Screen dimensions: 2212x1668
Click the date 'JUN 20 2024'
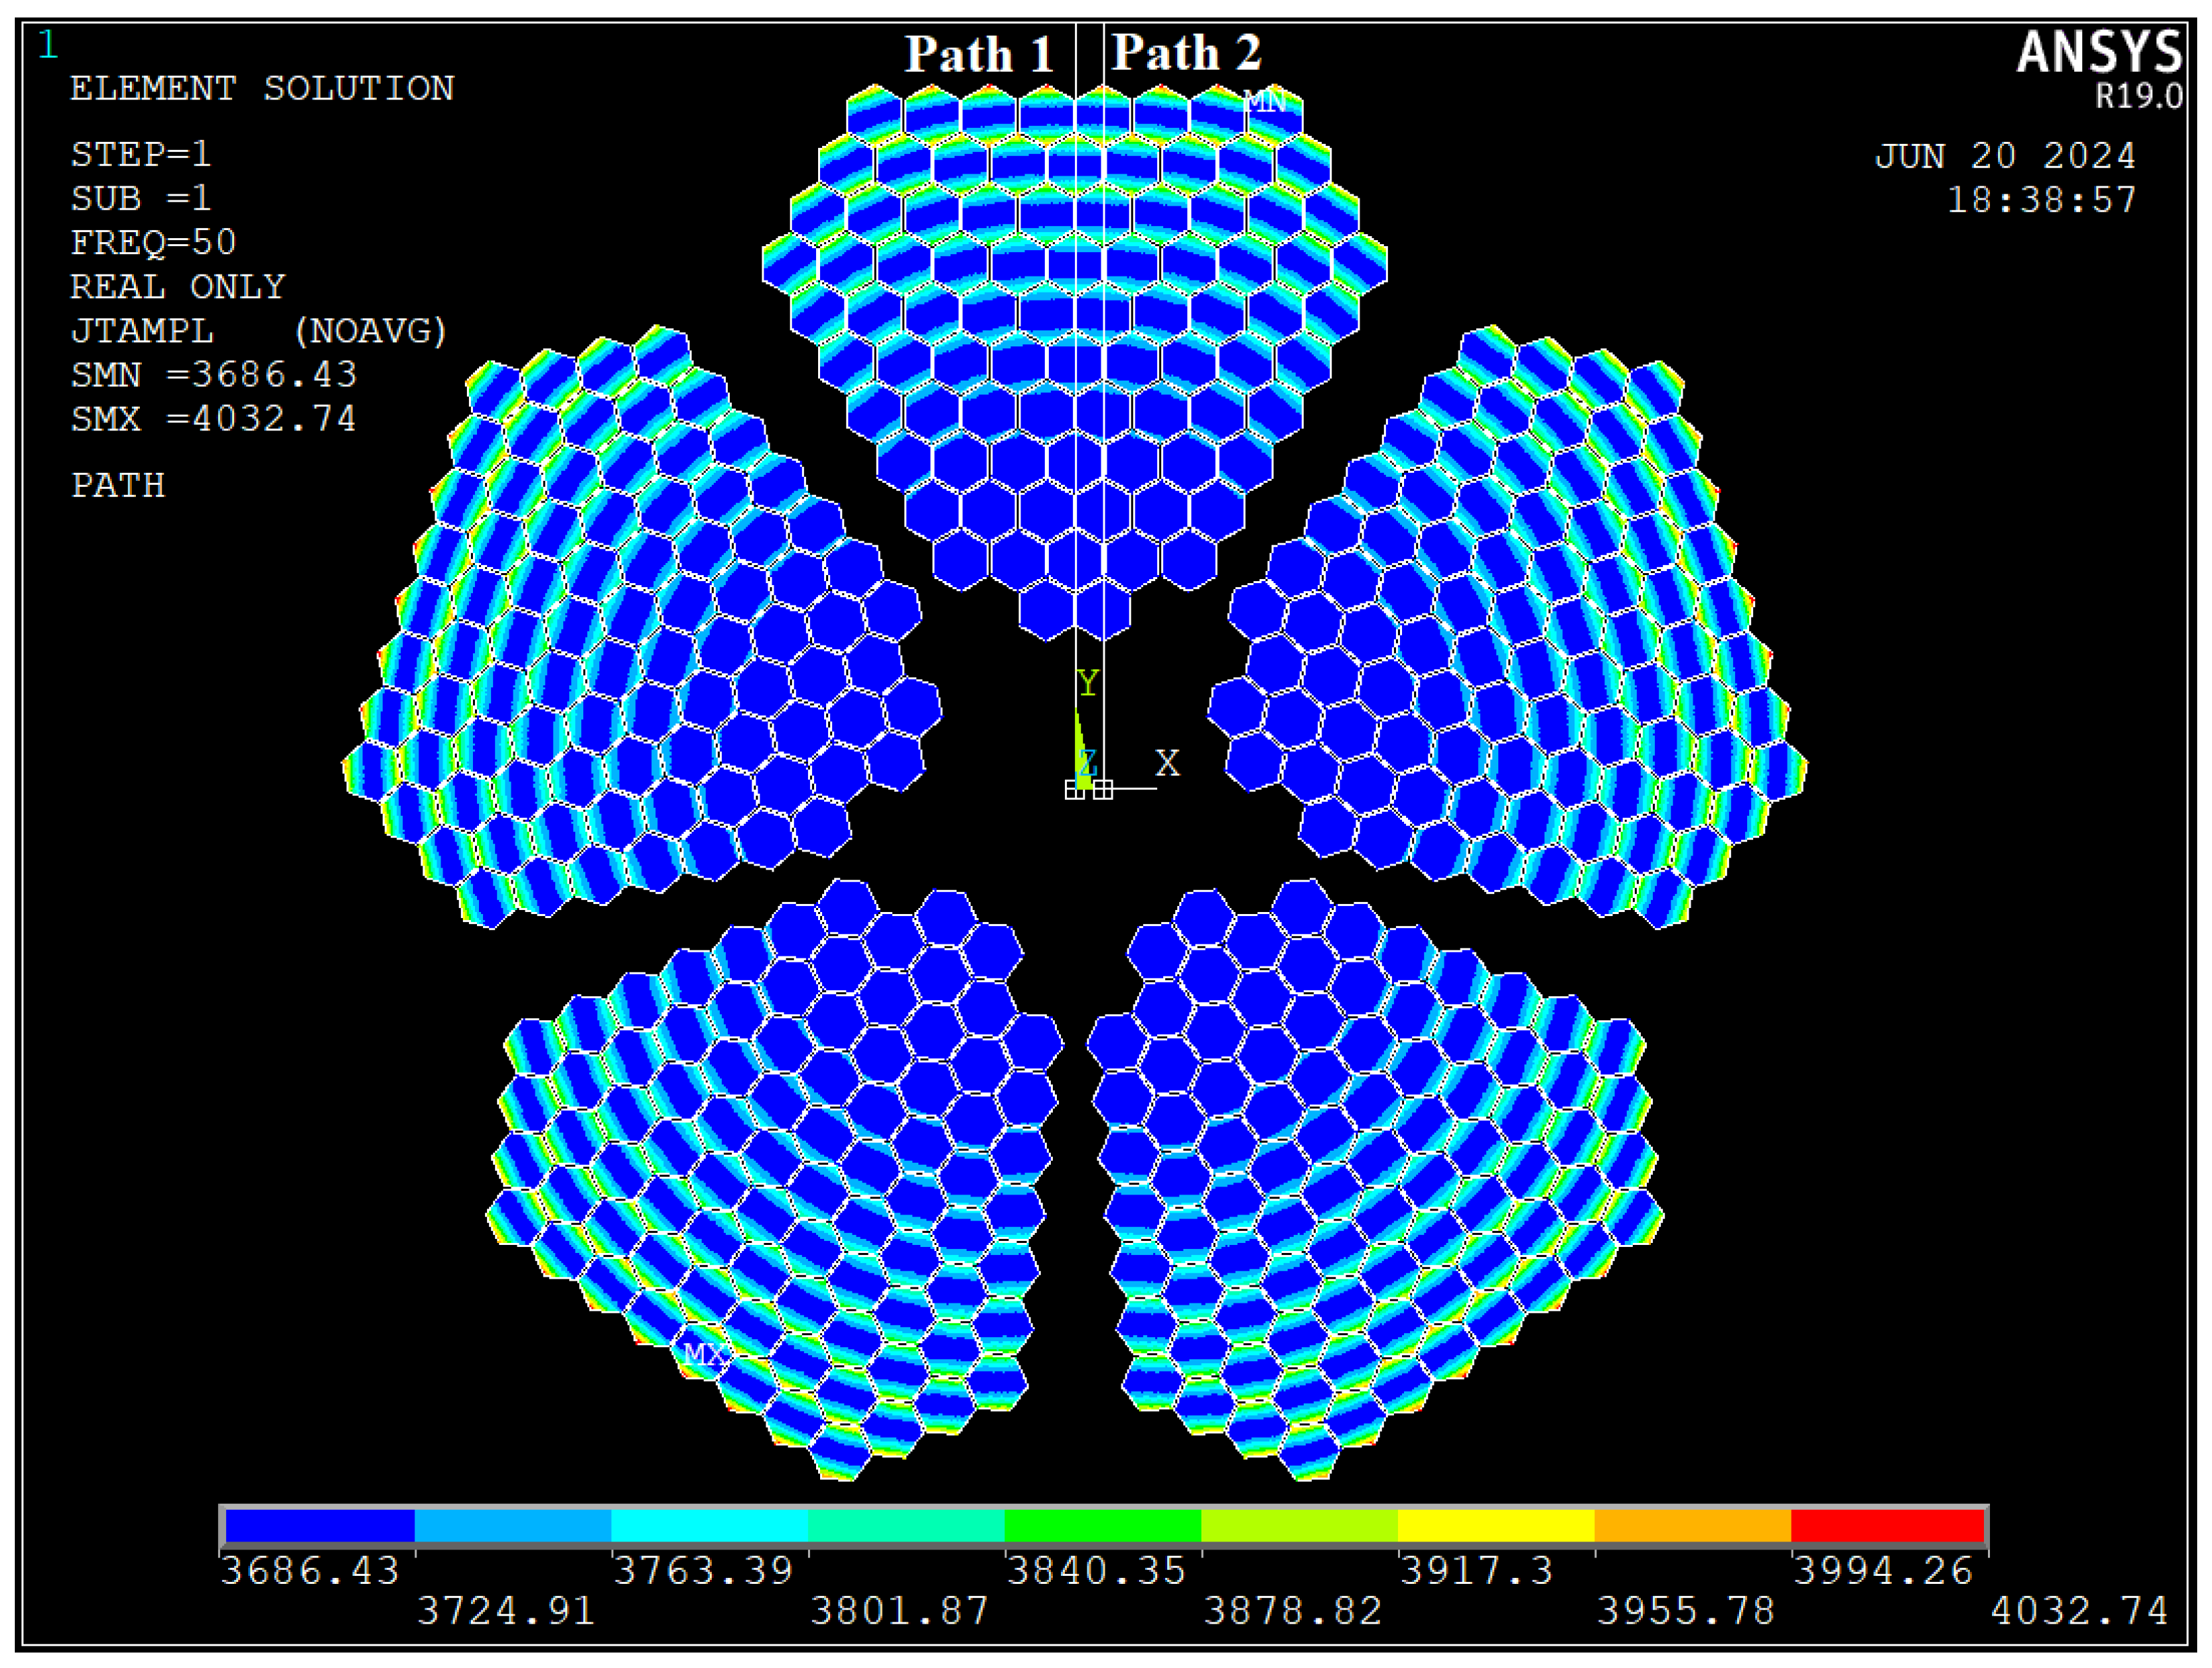coord(2005,157)
